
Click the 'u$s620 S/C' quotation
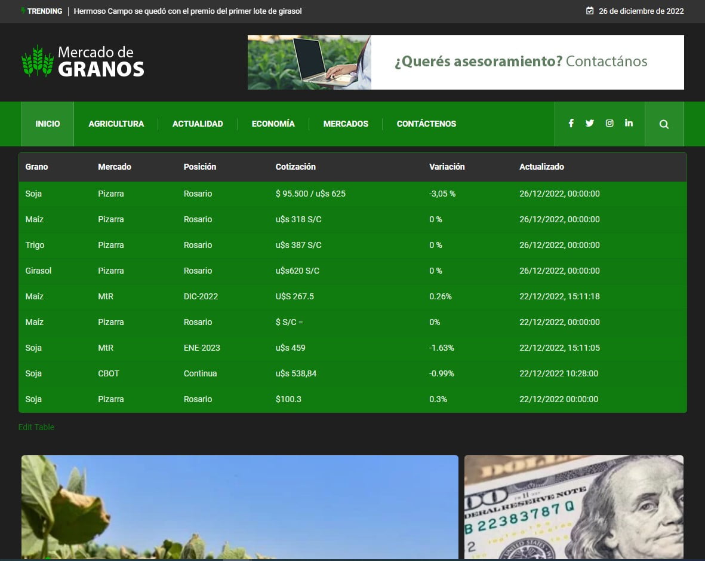tap(297, 271)
